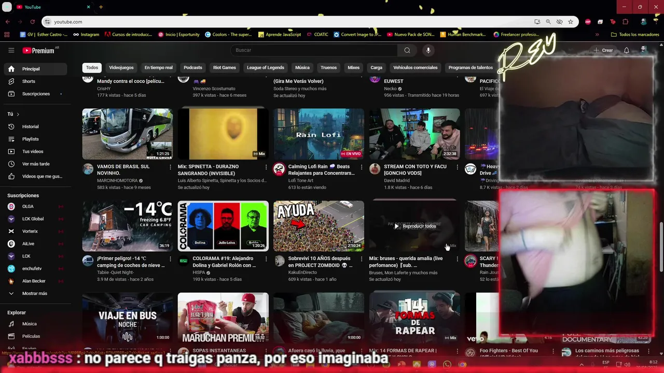The height and width of the screenshot is (373, 664).
Task: Open Películas in Explorar section
Action: coord(35,336)
